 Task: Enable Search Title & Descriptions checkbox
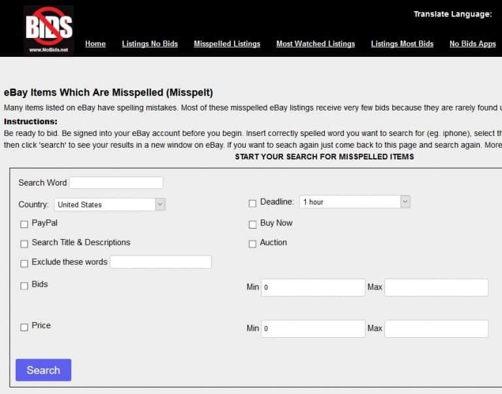pyautogui.click(x=24, y=244)
